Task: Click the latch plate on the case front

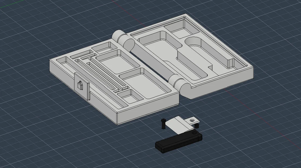Action: click(82, 86)
